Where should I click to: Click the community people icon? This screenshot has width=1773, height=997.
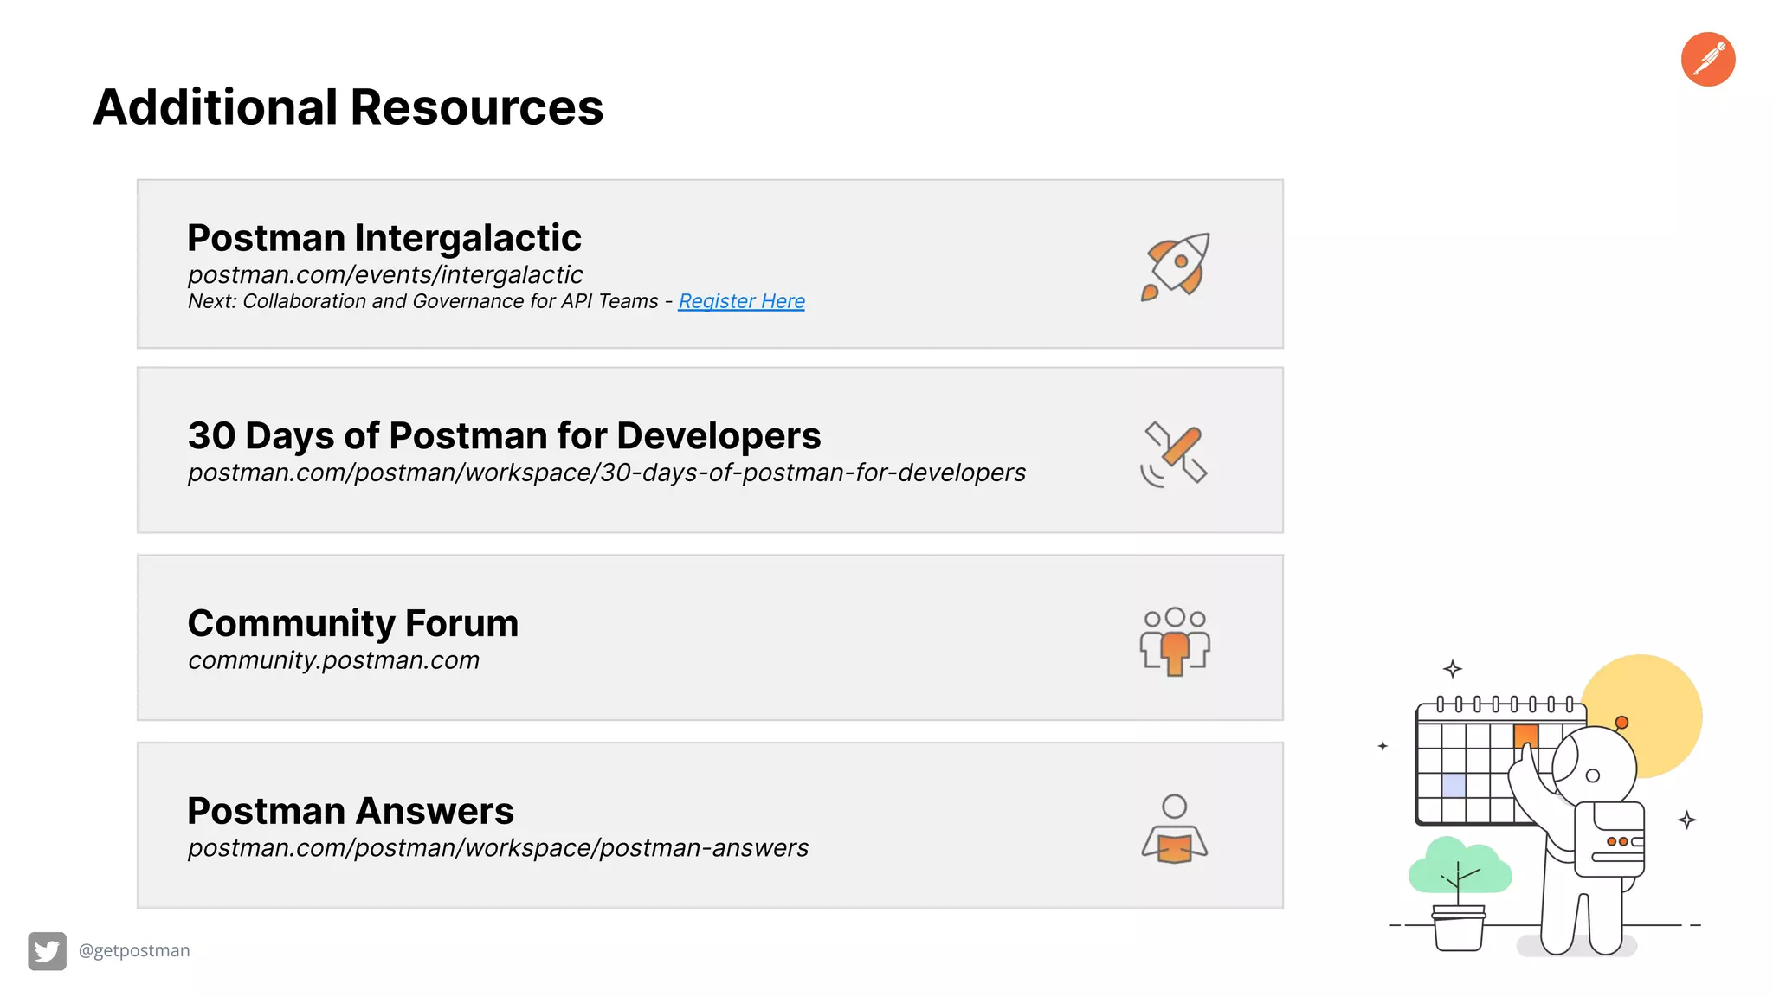click(1174, 641)
